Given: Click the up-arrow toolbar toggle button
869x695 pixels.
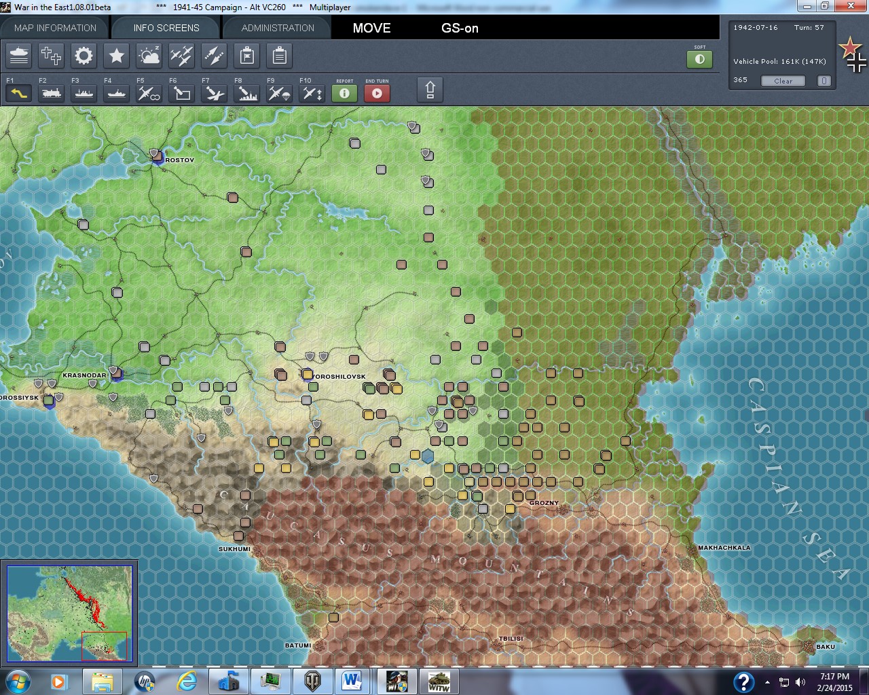Looking at the screenshot, I should tap(430, 90).
